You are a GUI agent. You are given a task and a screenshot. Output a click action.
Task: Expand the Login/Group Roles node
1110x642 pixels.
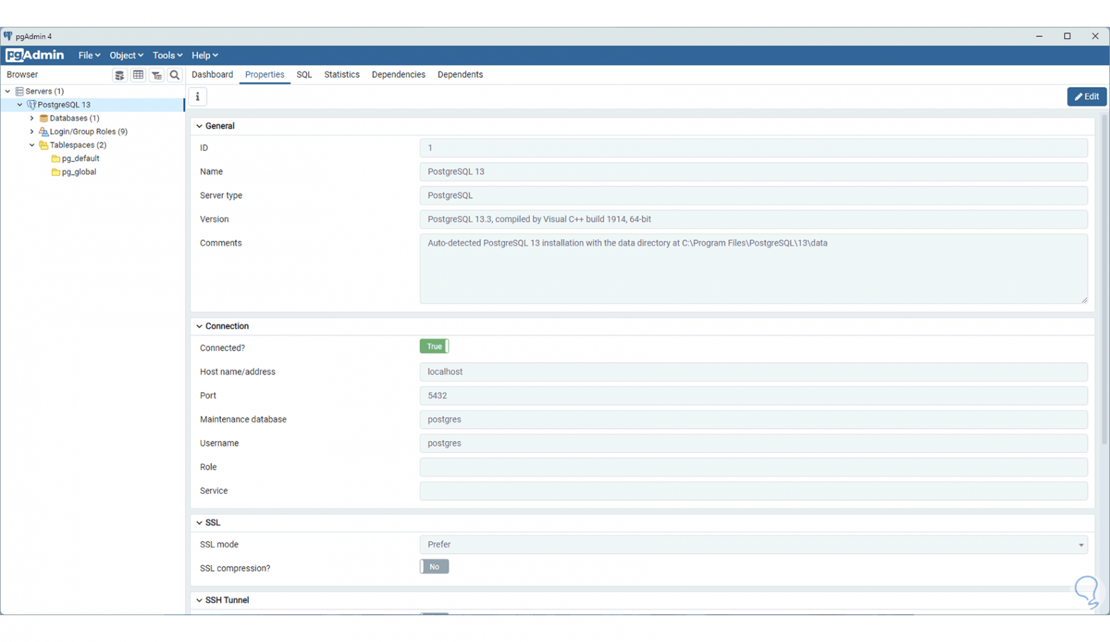[32, 131]
